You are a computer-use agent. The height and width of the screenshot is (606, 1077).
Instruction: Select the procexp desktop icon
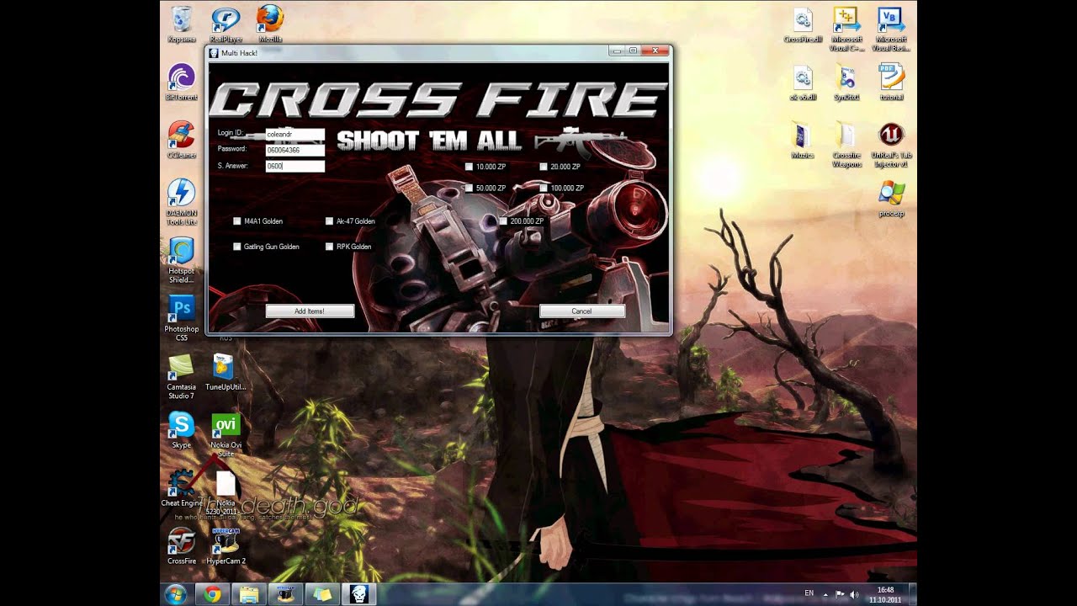tap(891, 199)
